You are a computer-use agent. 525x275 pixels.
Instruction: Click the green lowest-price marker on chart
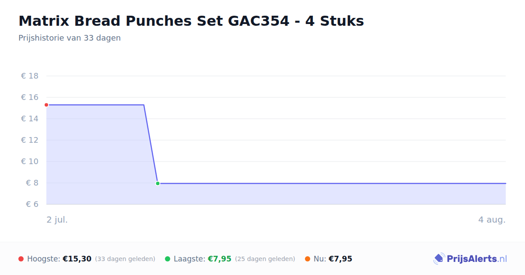pyautogui.click(x=157, y=183)
